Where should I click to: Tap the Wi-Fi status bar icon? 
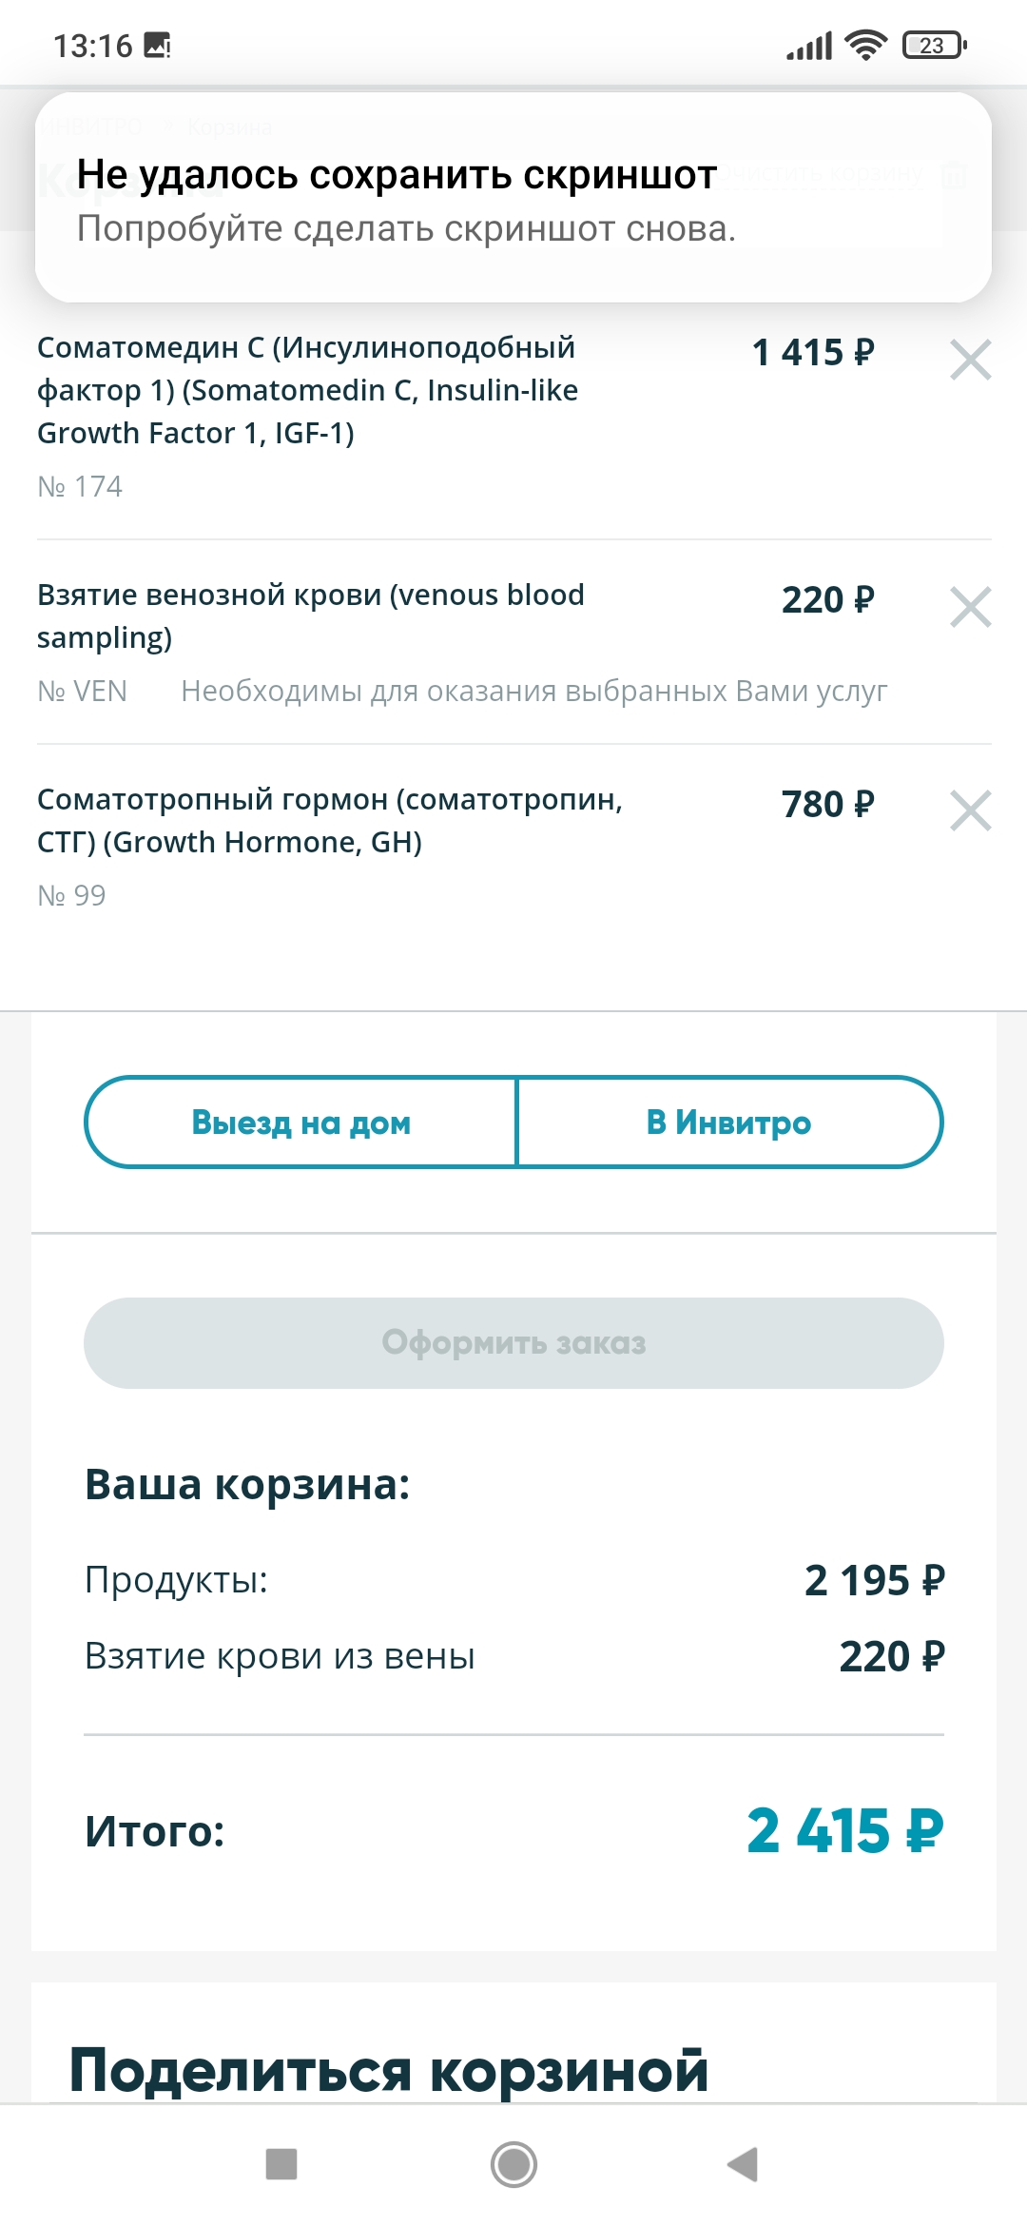865,45
